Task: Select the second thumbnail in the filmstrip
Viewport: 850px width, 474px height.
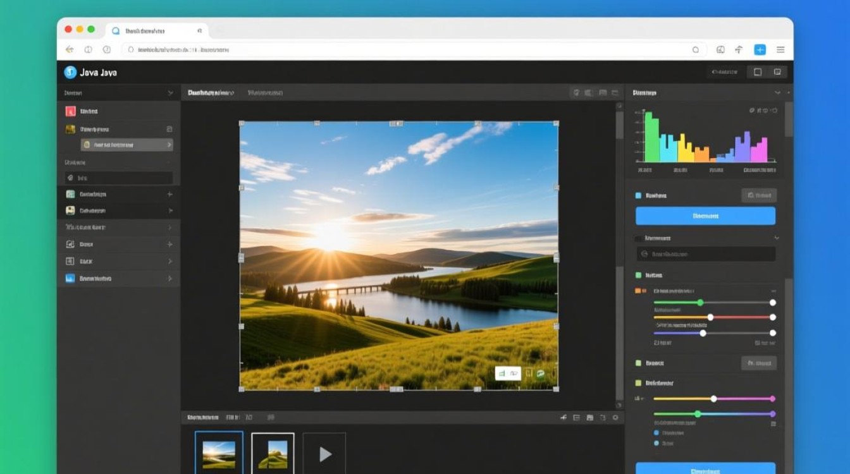Action: (x=273, y=453)
